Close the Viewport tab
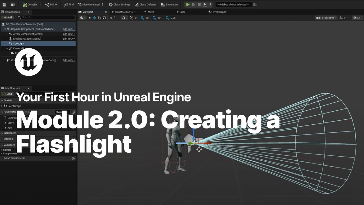Viewport: 364px width, 205px height. pos(106,12)
